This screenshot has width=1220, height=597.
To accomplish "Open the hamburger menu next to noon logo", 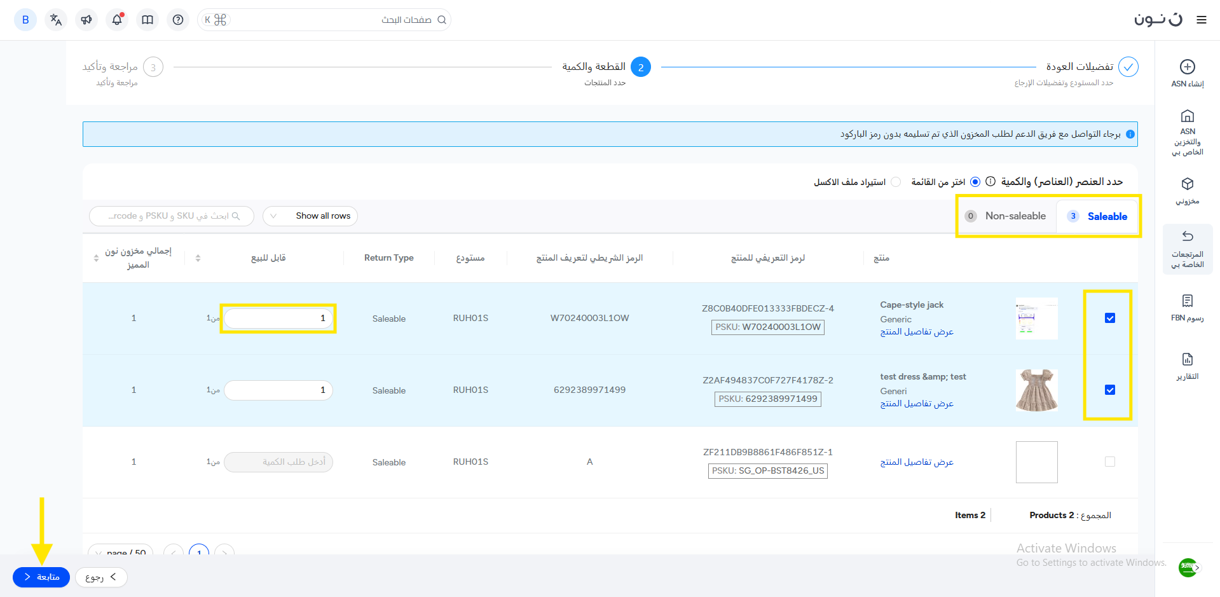I will (1202, 20).
